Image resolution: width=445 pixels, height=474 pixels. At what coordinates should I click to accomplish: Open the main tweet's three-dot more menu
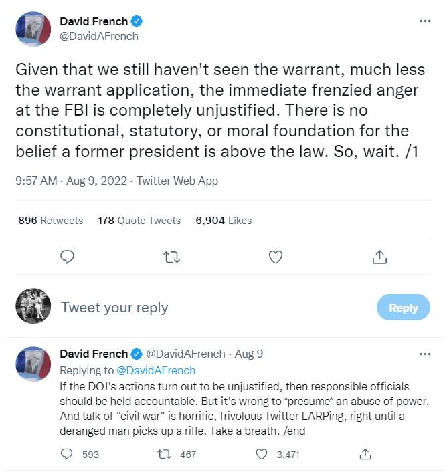coord(425,21)
